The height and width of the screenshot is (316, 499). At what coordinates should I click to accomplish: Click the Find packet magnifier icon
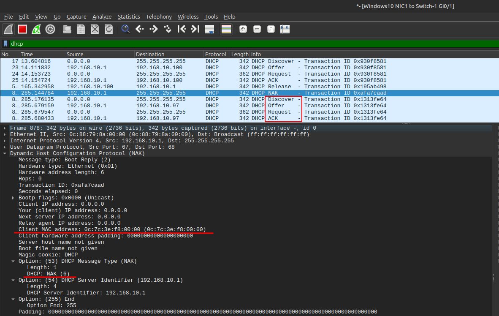click(125, 29)
